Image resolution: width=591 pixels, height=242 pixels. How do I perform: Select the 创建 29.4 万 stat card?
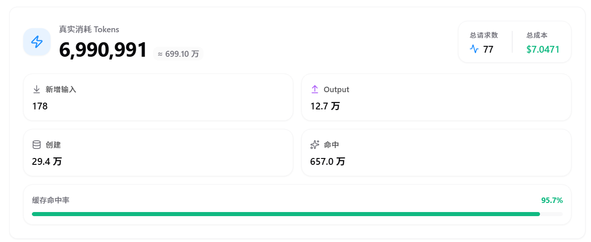pos(158,153)
